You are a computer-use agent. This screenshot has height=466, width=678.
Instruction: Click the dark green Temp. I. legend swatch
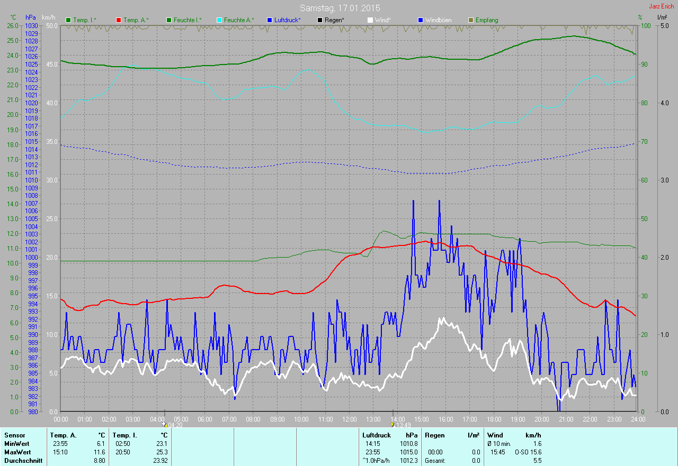[x=68, y=20]
